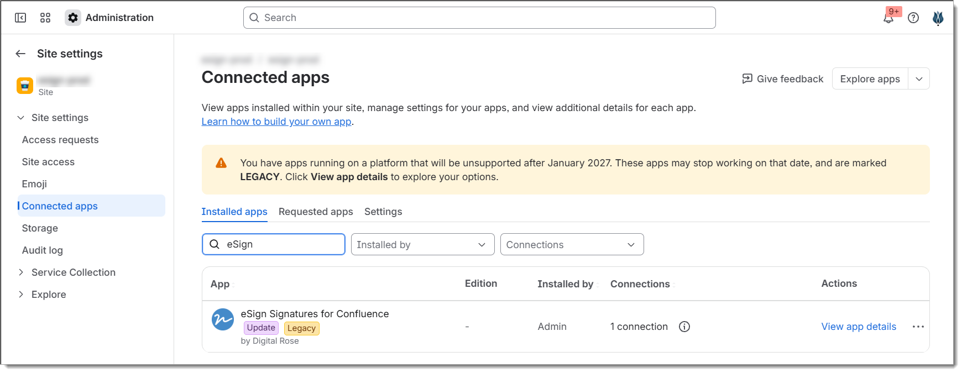
Task: Collapse the sidebar with the panel icon
Action: [x=20, y=18]
